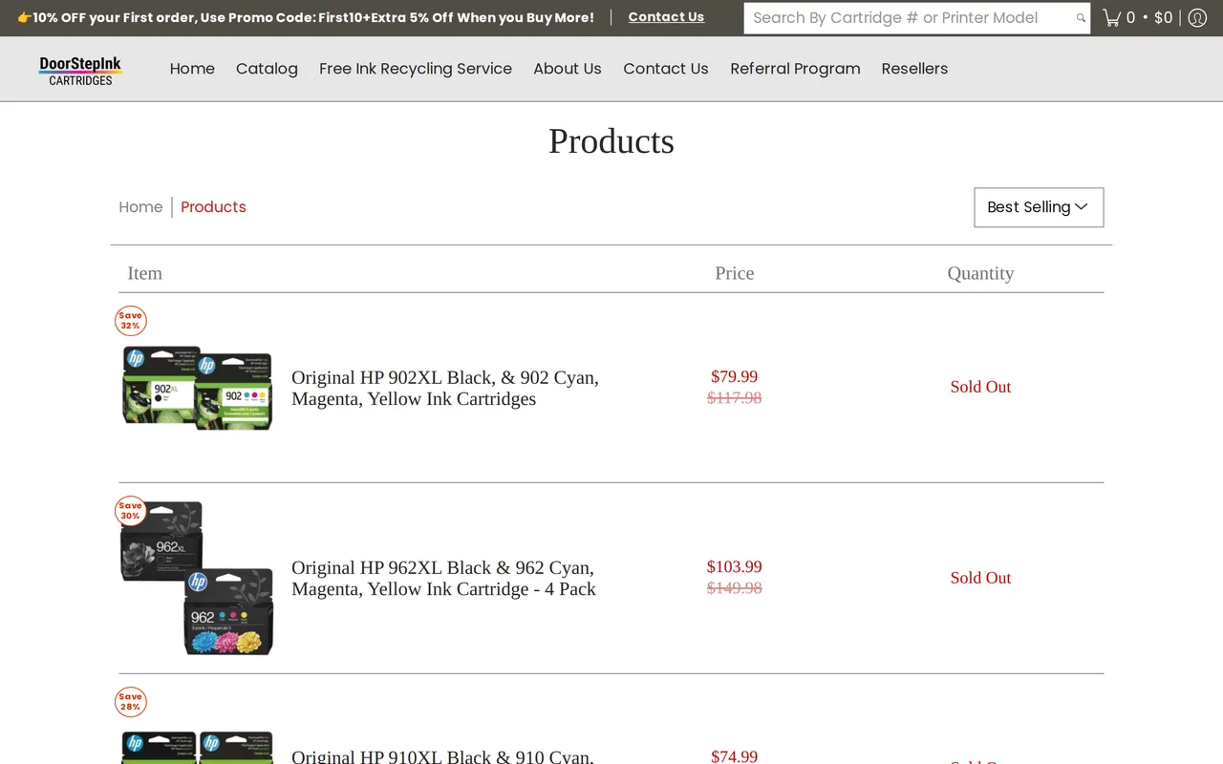Click the Save 30% badge
This screenshot has width=1223, height=764.
(x=131, y=511)
